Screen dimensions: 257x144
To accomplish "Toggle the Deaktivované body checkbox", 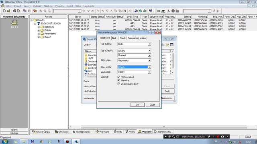I will click(119, 84).
